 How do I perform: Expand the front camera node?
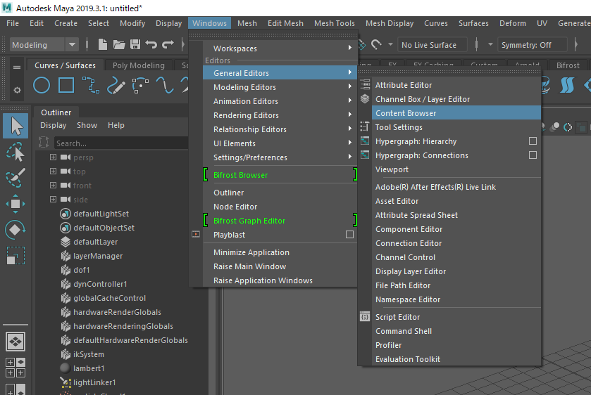pos(53,185)
